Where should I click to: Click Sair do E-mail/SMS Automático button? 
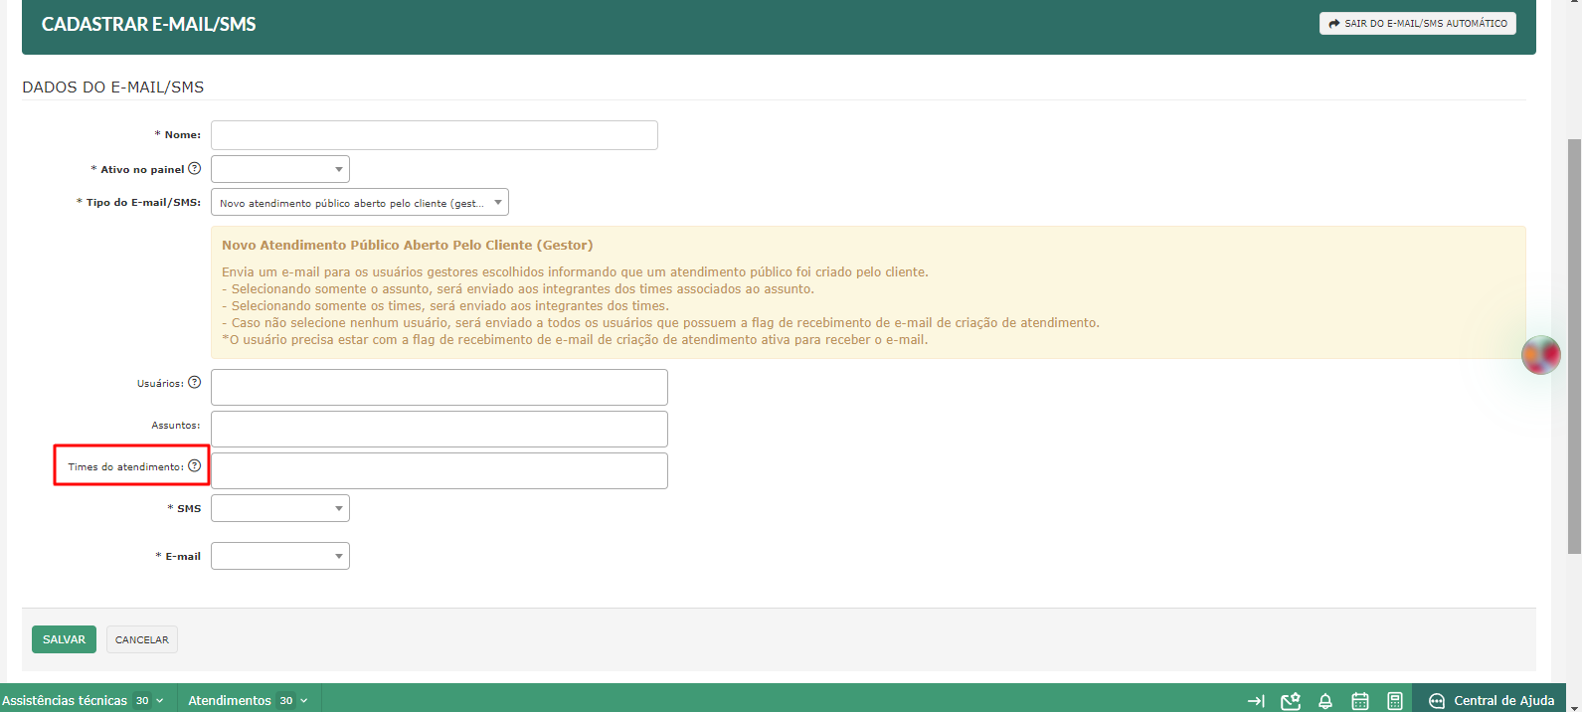pos(1418,23)
